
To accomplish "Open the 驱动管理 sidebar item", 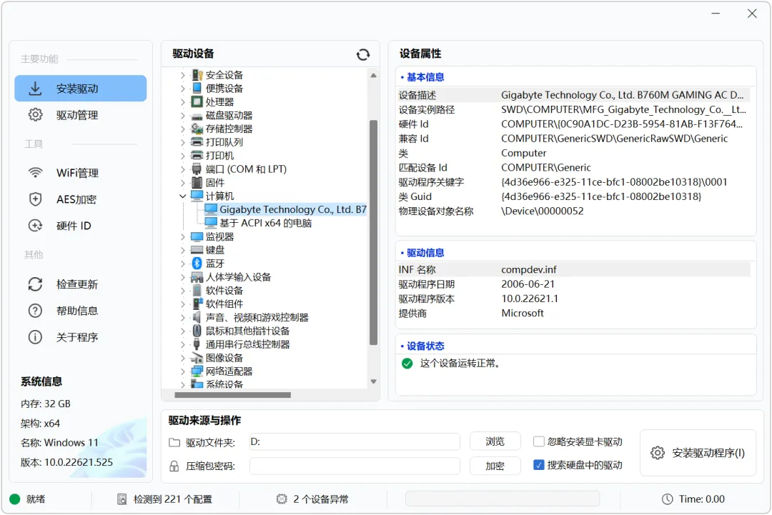I will tap(81, 114).
